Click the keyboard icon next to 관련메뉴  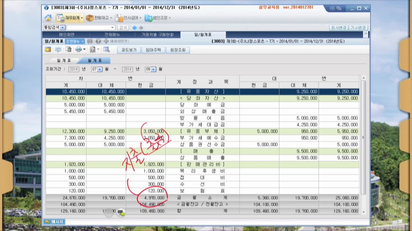tap(90, 41)
